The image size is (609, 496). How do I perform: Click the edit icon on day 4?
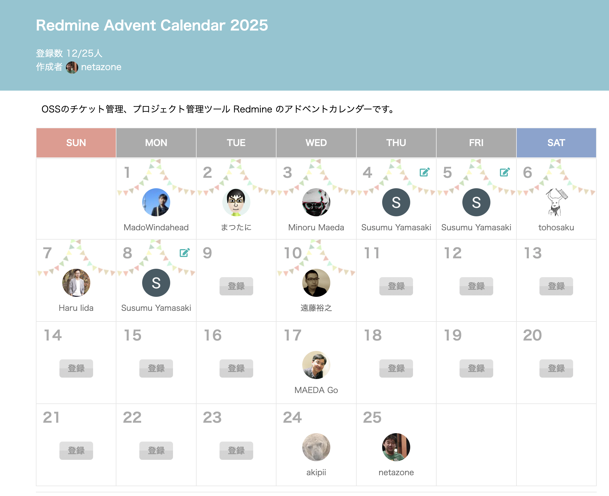coord(424,172)
